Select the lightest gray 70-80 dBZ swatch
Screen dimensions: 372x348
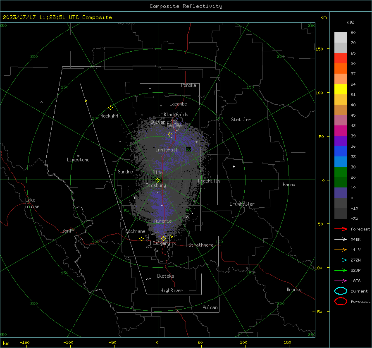click(x=341, y=38)
